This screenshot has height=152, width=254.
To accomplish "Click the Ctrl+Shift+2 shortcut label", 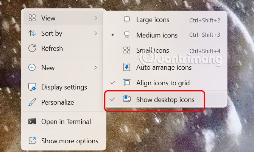I will pyautogui.click(x=204, y=20).
